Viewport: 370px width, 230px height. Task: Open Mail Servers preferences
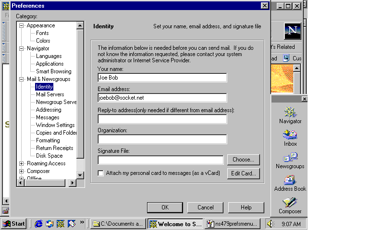50,94
